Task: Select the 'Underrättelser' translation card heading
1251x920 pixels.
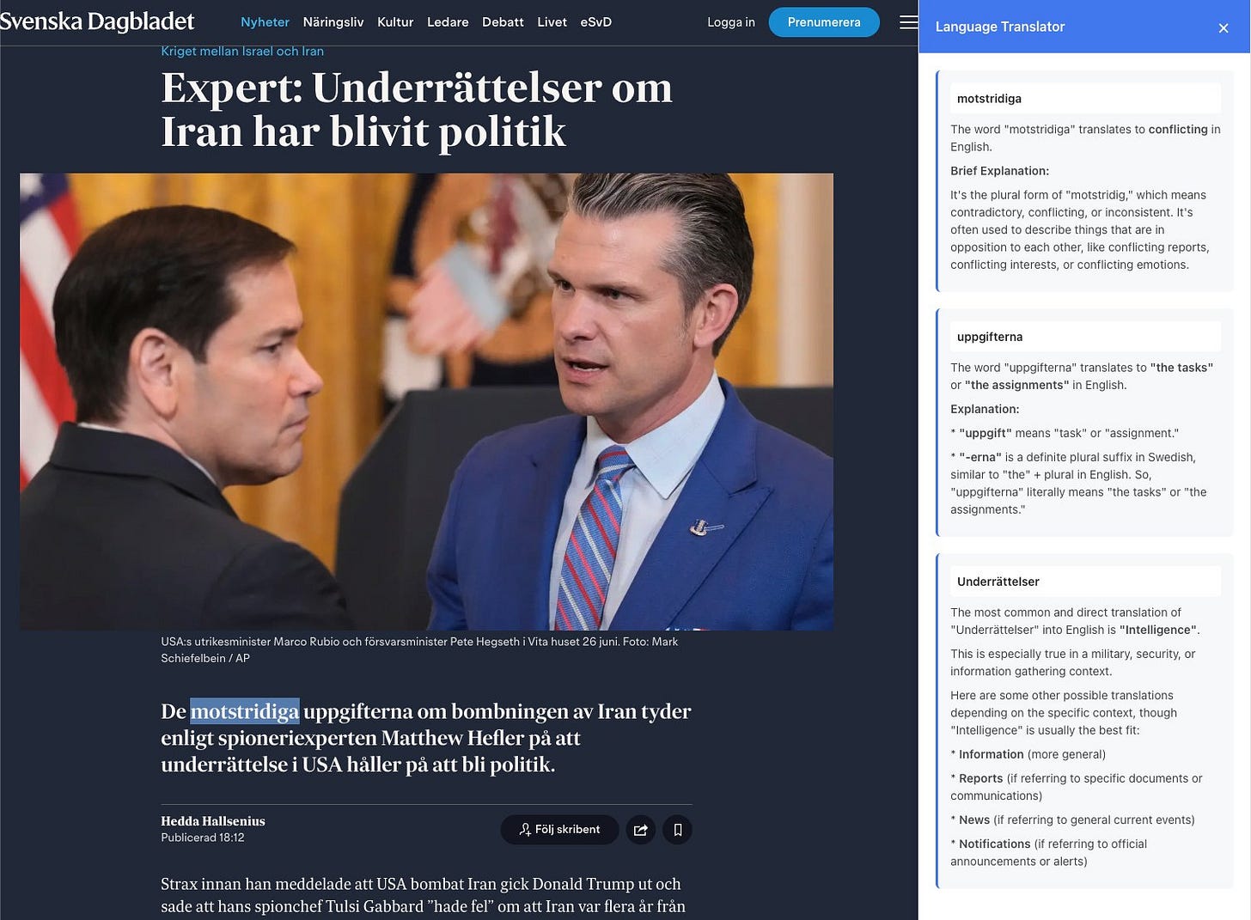Action: pos(1084,582)
